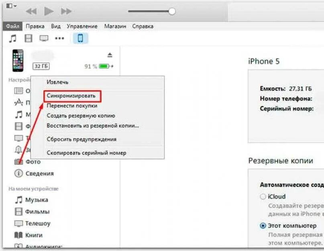Screen dimensions: 324x251
Task: Open the Music library icon in toolbar
Action: [x=12, y=38]
